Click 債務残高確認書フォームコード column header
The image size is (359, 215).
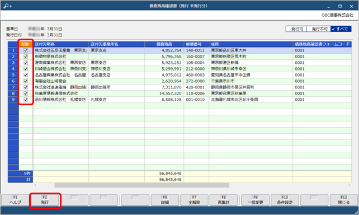(322, 44)
